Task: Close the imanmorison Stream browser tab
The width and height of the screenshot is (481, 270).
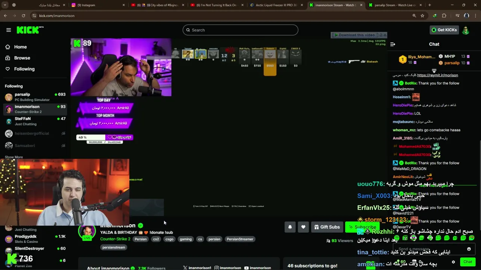Action: (x=362, y=5)
